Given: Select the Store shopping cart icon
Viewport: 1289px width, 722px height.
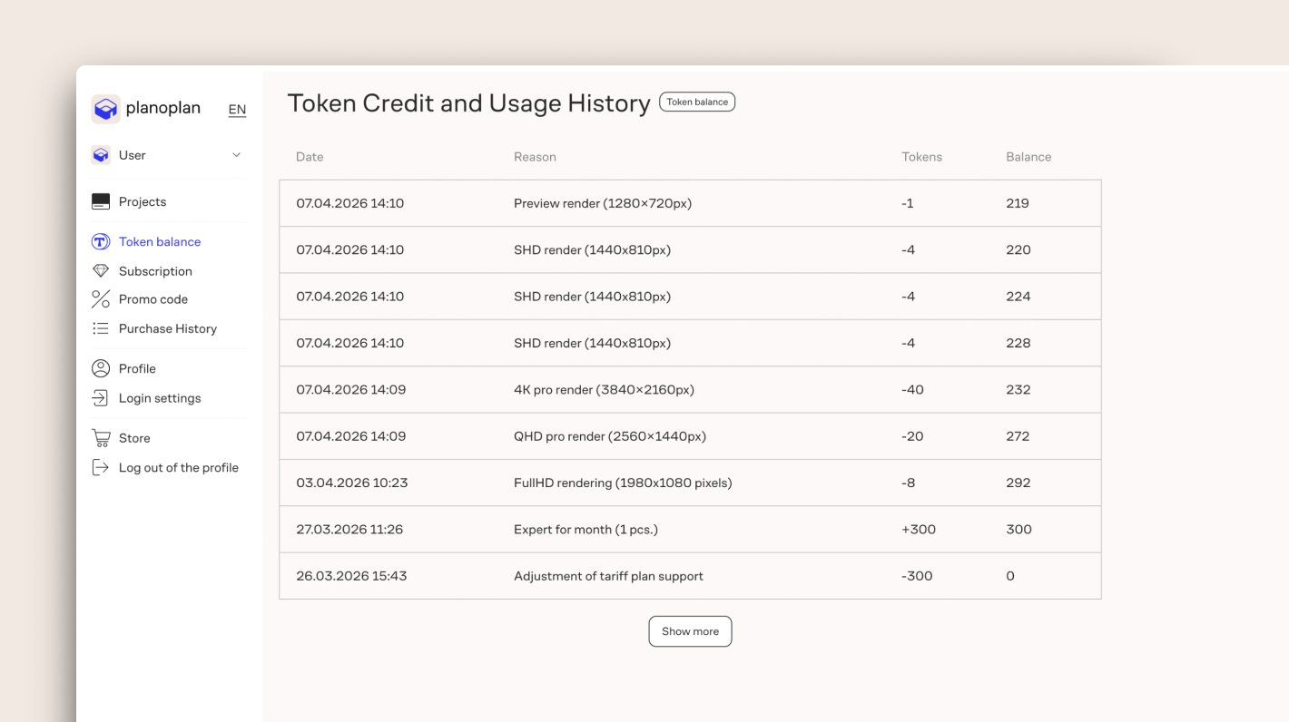Looking at the screenshot, I should (100, 437).
